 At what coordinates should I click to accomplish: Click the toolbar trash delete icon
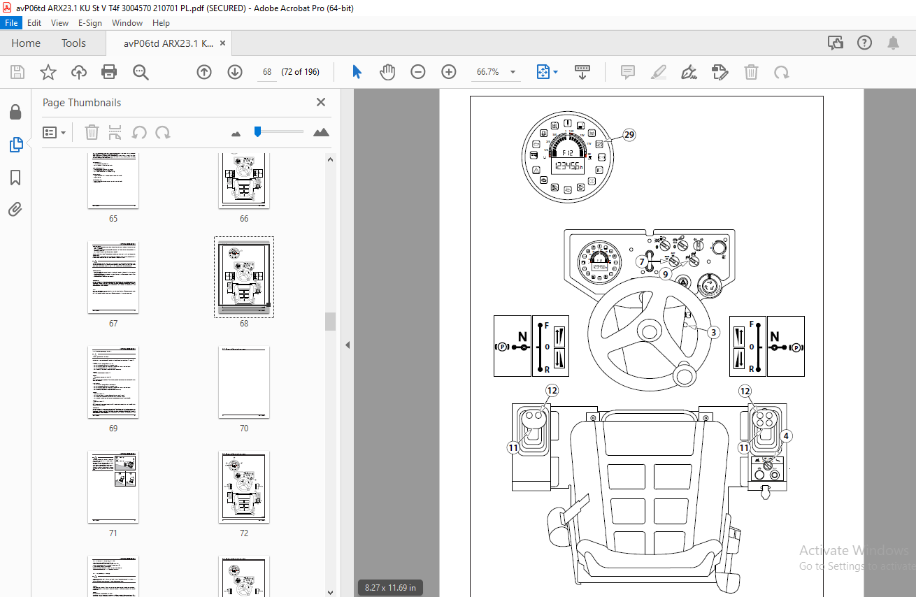pos(751,72)
